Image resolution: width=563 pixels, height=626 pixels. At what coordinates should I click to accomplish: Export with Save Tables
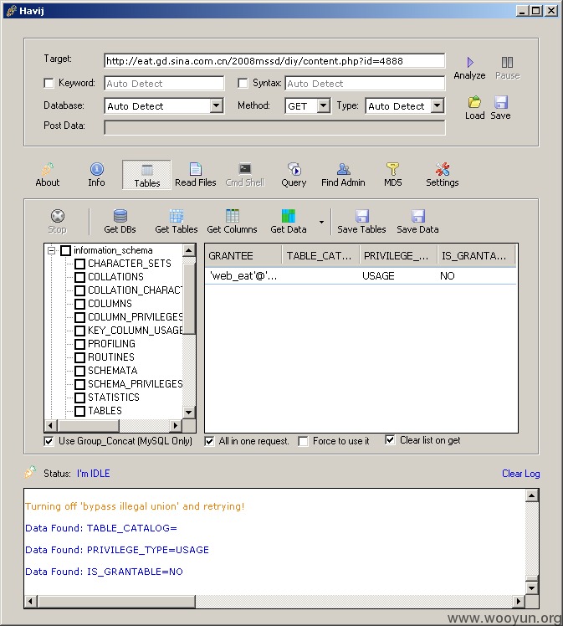click(x=361, y=222)
